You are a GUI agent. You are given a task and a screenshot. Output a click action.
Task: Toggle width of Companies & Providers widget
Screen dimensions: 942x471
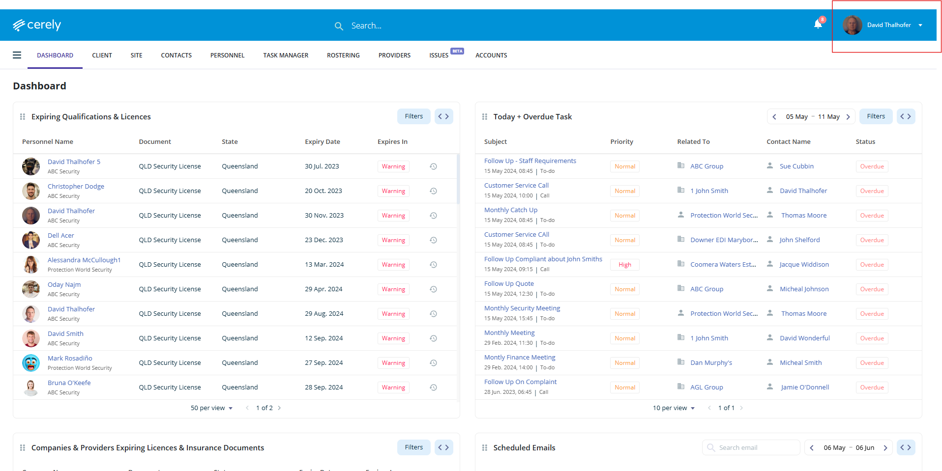[443, 447]
